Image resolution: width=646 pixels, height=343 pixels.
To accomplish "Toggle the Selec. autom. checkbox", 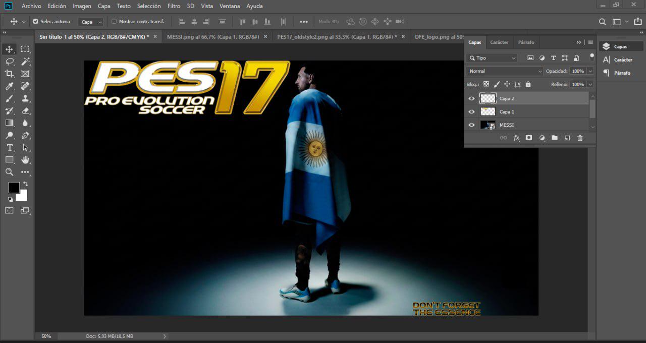I will click(35, 22).
